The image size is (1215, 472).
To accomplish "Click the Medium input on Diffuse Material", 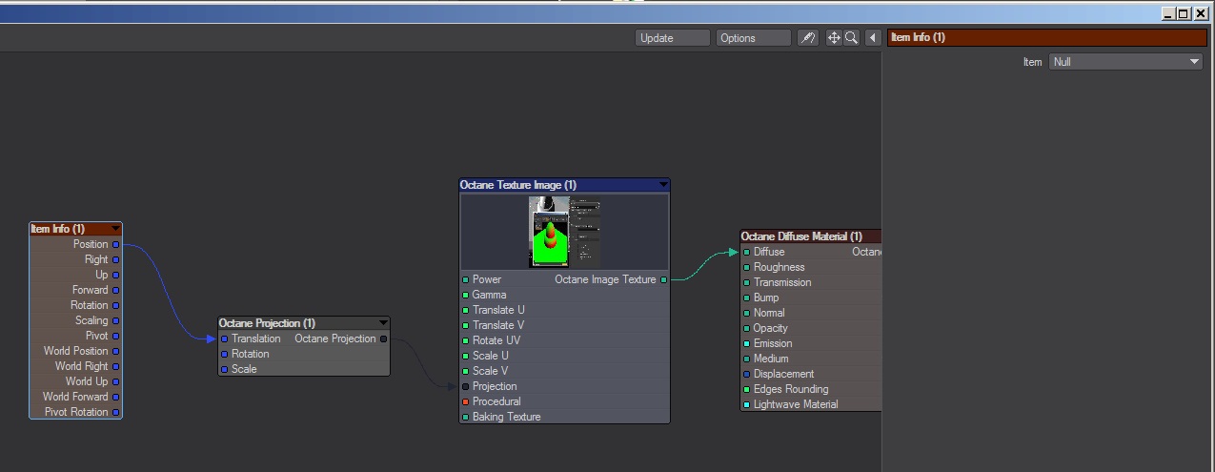I will [747, 359].
